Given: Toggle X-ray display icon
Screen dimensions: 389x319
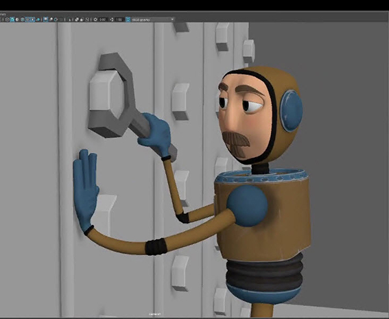Looking at the screenshot, I should pos(77,20).
